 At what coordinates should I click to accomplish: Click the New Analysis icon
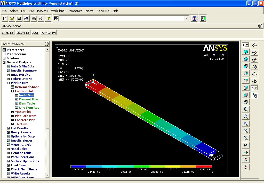5,19
